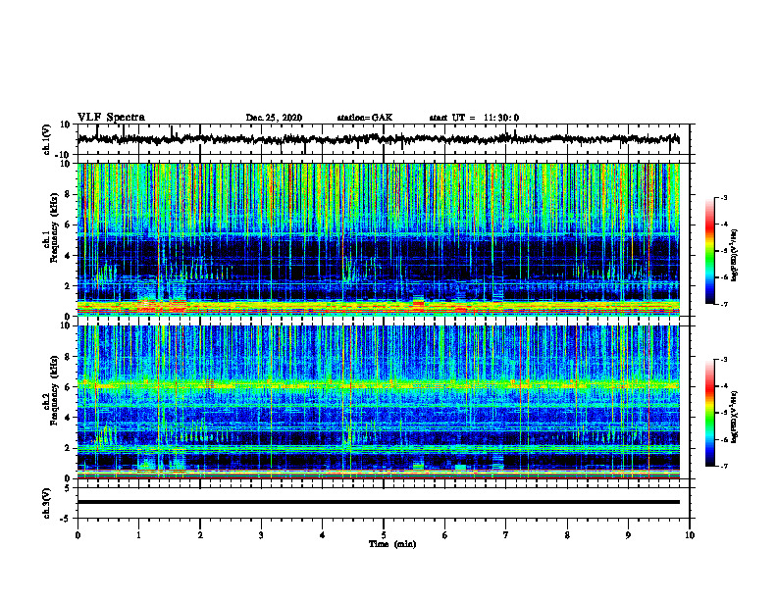The width and height of the screenshot is (777, 600).
Task: Click the "-7" label on the ch.1 color scale
Action: [x=723, y=304]
